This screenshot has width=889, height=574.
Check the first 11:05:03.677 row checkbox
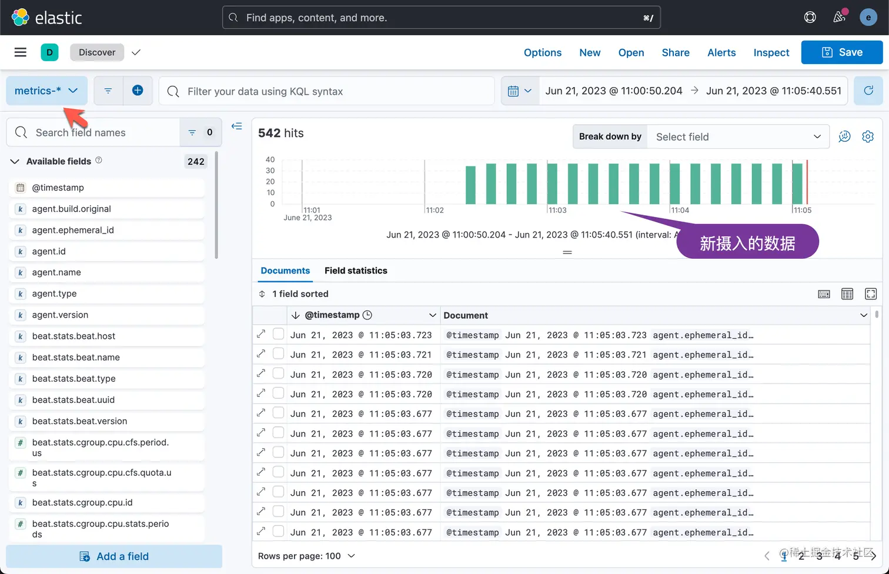click(279, 413)
